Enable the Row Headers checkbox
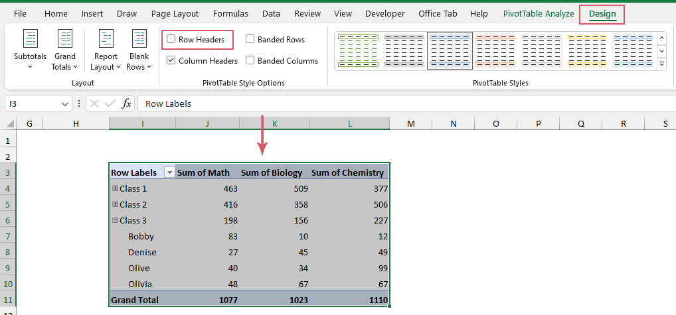This screenshot has height=315, width=676. point(171,40)
